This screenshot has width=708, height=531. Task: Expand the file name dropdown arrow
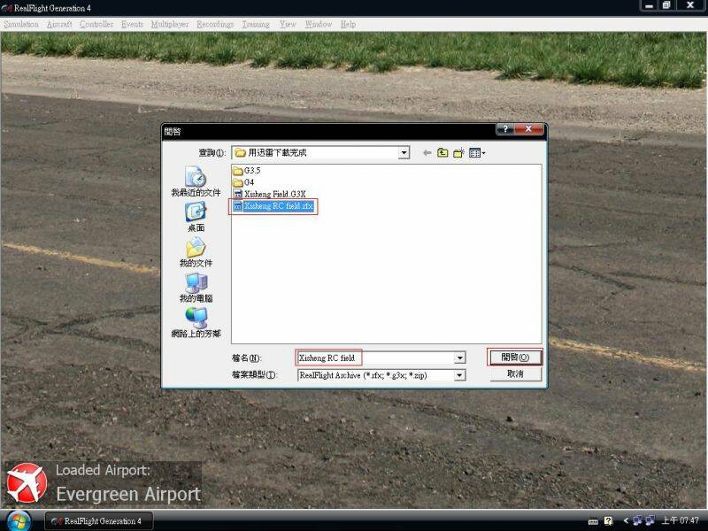(459, 358)
